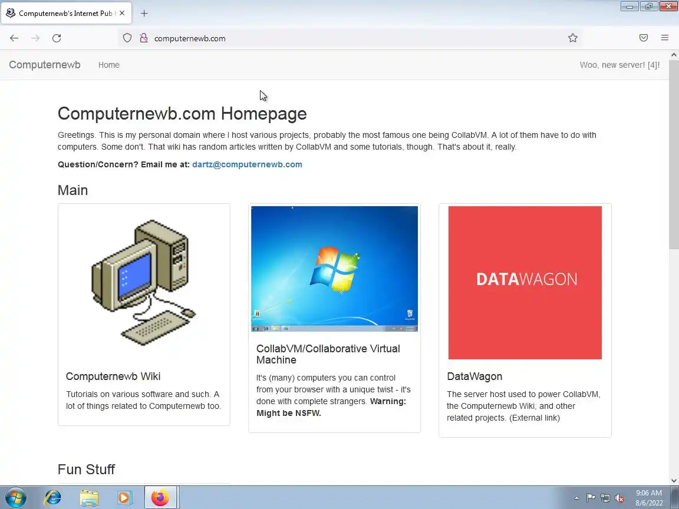Click the Windows 7 CollabVM screenshot
679x509 pixels.
[x=334, y=269]
